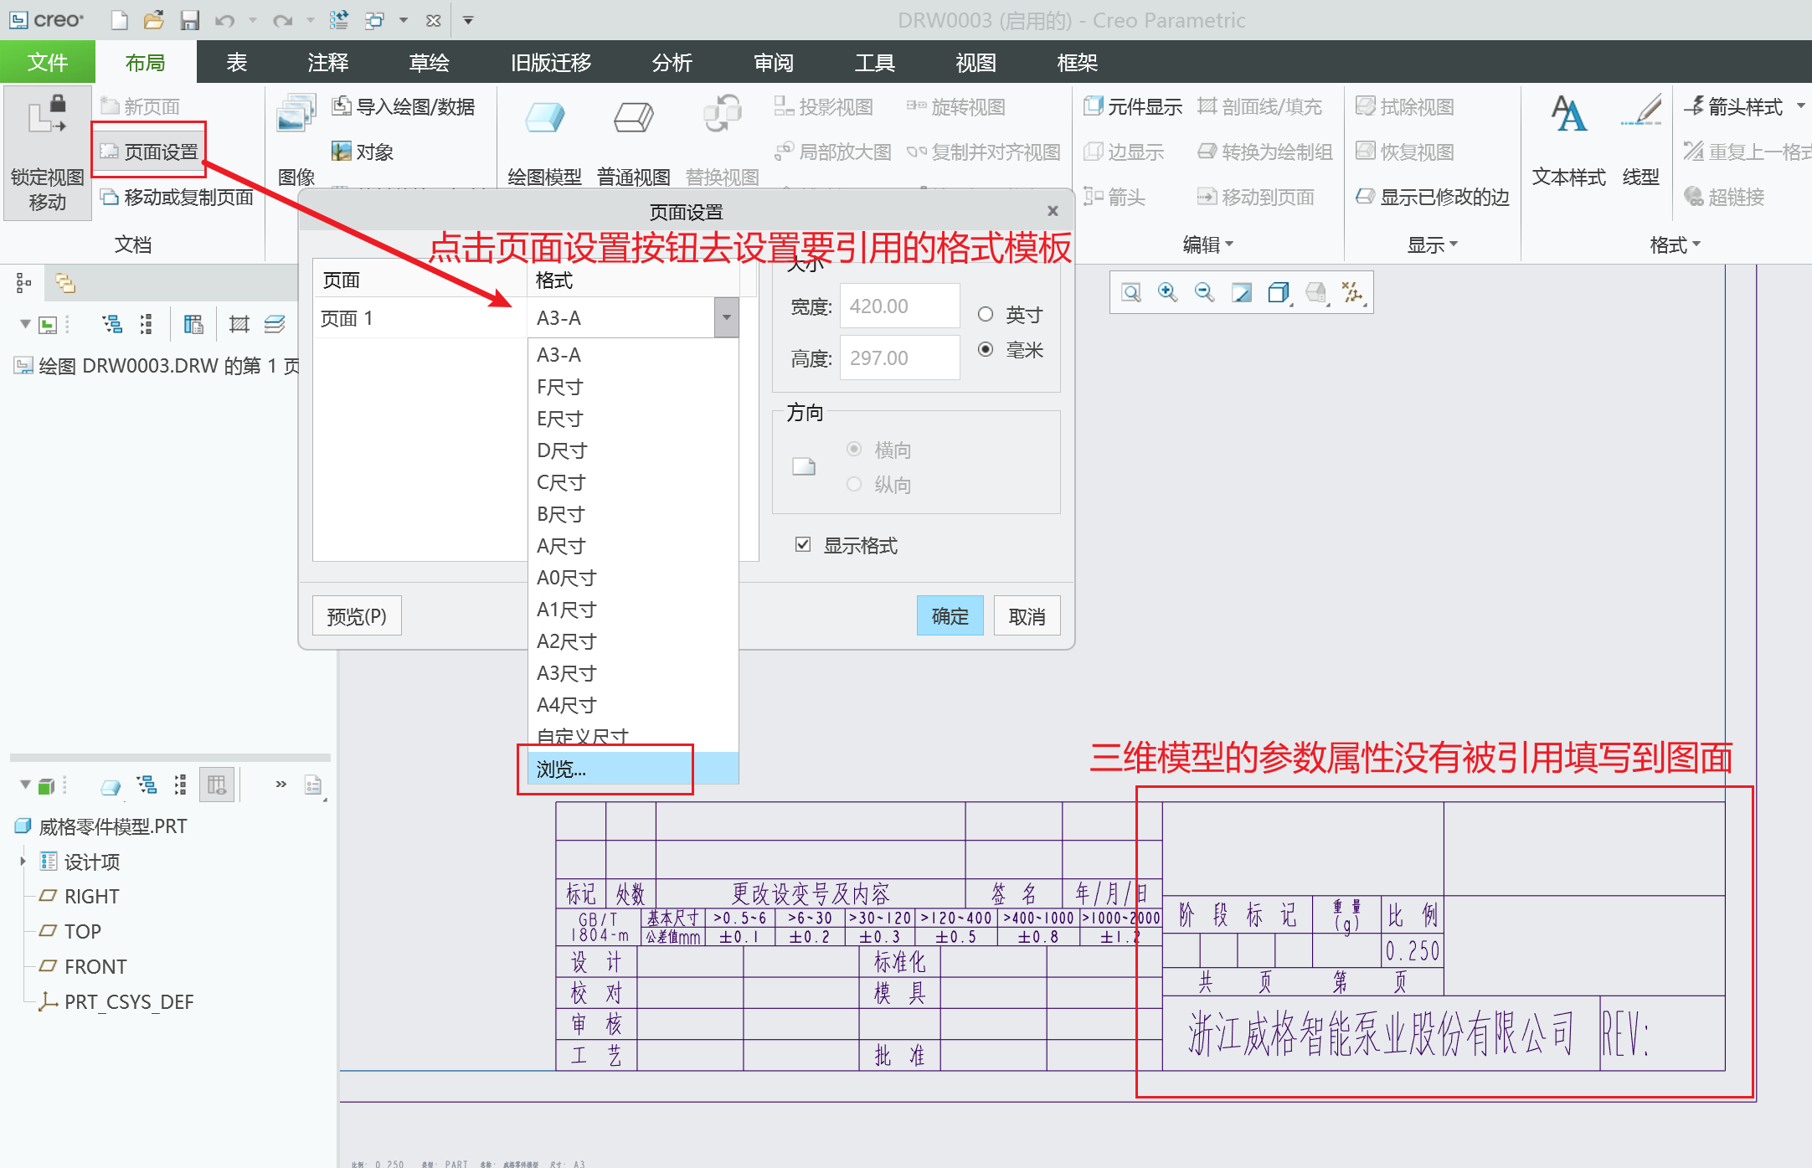Viewport: 1812px width, 1168px height.
Task: Click the 图像 image icon
Action: 296,114
